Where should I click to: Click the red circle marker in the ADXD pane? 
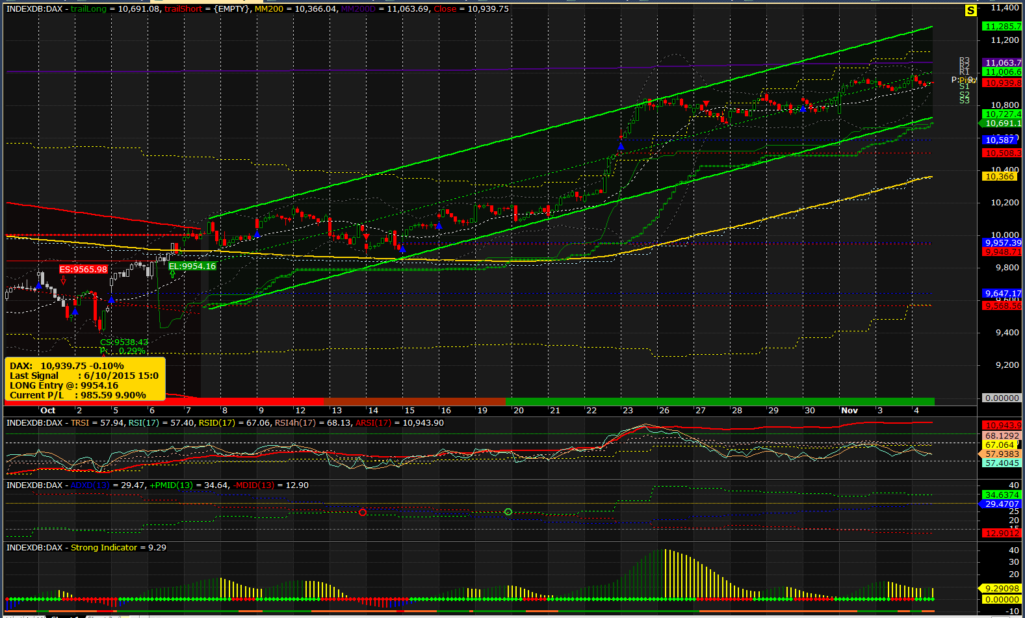363,513
